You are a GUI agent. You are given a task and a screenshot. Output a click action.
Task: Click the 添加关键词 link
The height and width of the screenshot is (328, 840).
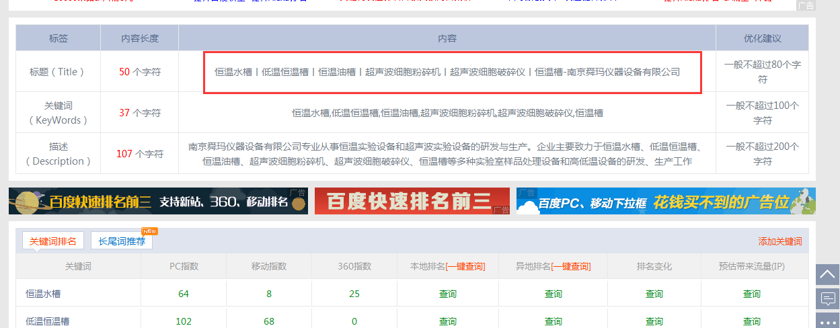click(779, 242)
